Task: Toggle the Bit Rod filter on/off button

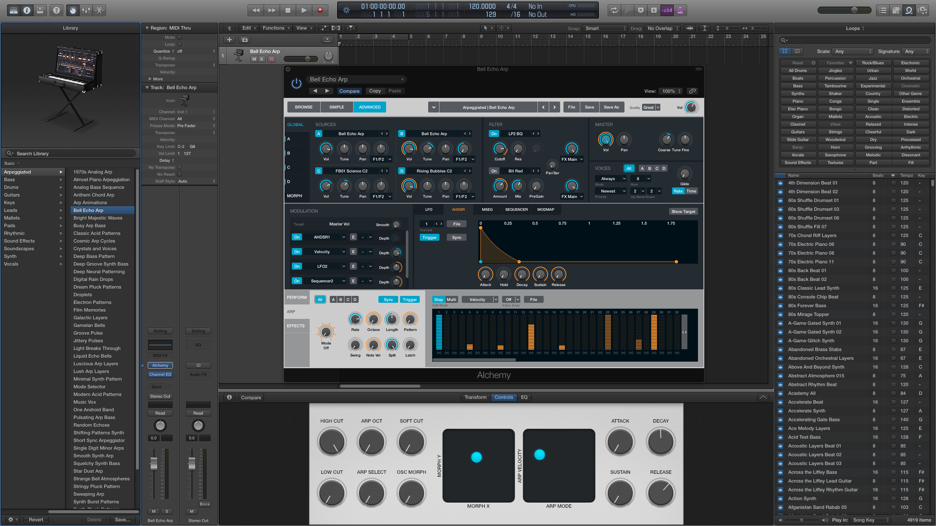Action: [494, 171]
